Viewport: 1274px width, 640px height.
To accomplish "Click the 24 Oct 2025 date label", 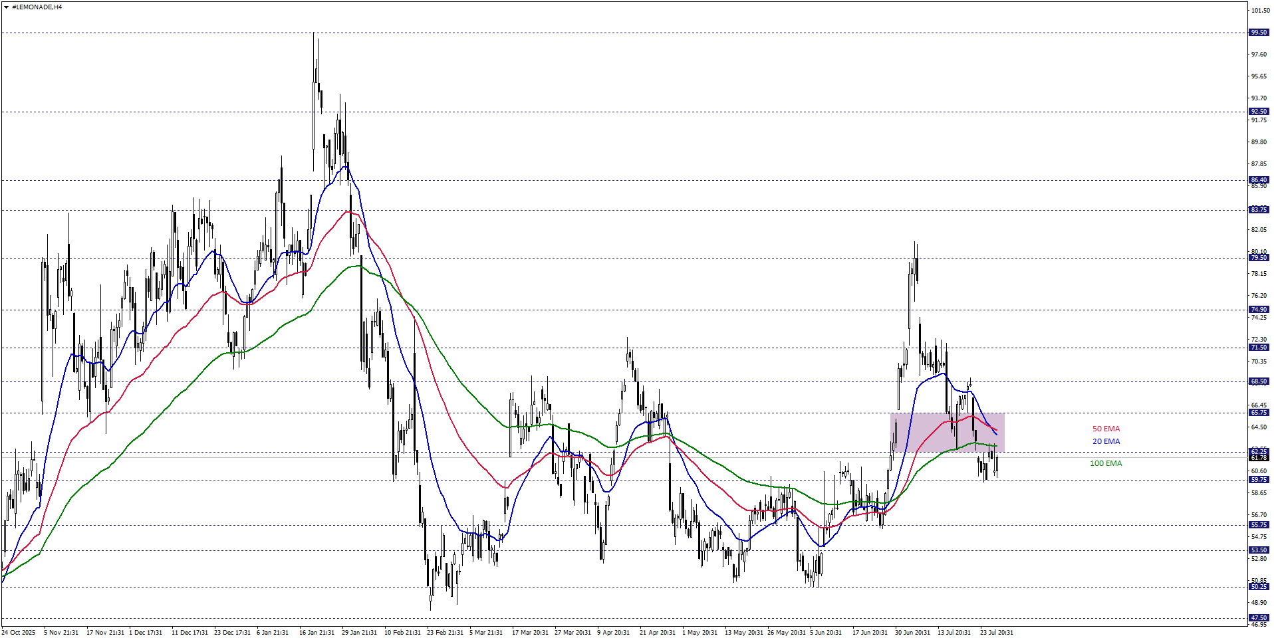I will coord(19,633).
